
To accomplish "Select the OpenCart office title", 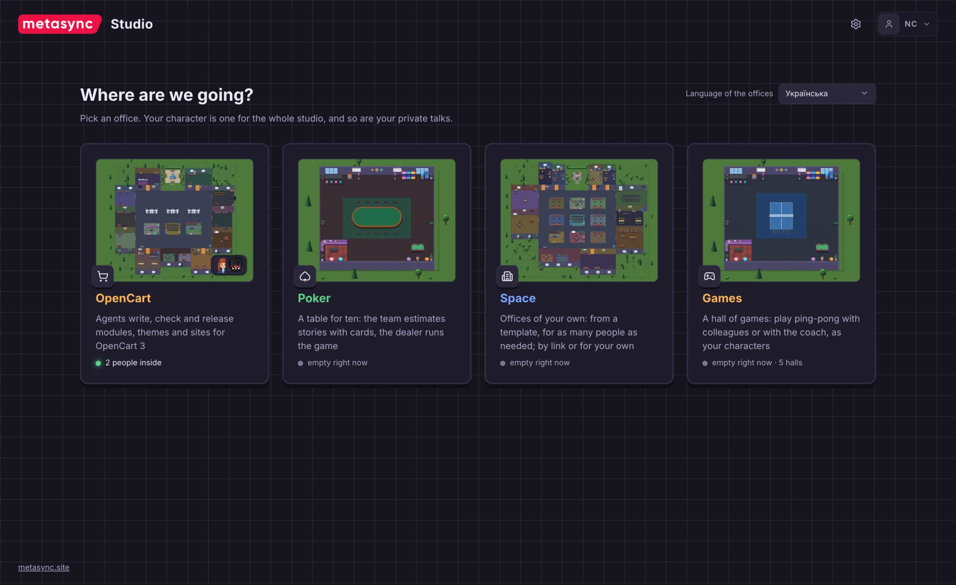I will point(123,298).
